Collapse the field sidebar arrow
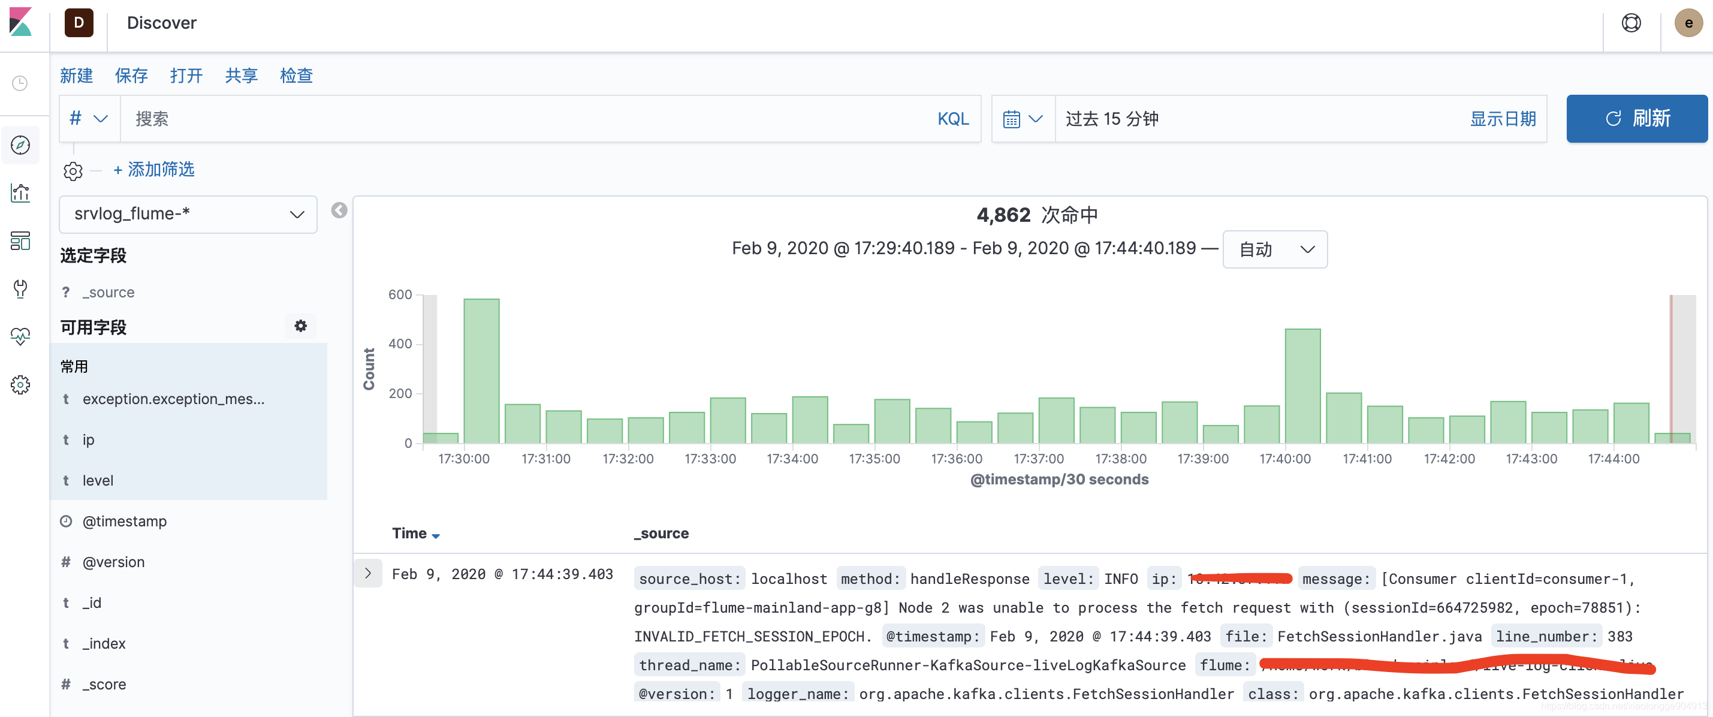 [339, 210]
